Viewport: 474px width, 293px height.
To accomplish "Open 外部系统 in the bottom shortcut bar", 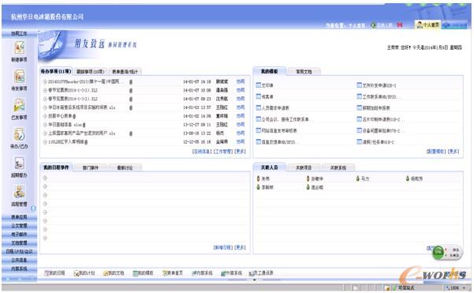I will [x=232, y=273].
